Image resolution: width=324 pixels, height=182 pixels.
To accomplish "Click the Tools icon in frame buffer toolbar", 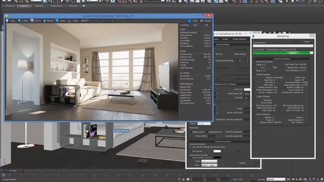I will pos(69,21).
